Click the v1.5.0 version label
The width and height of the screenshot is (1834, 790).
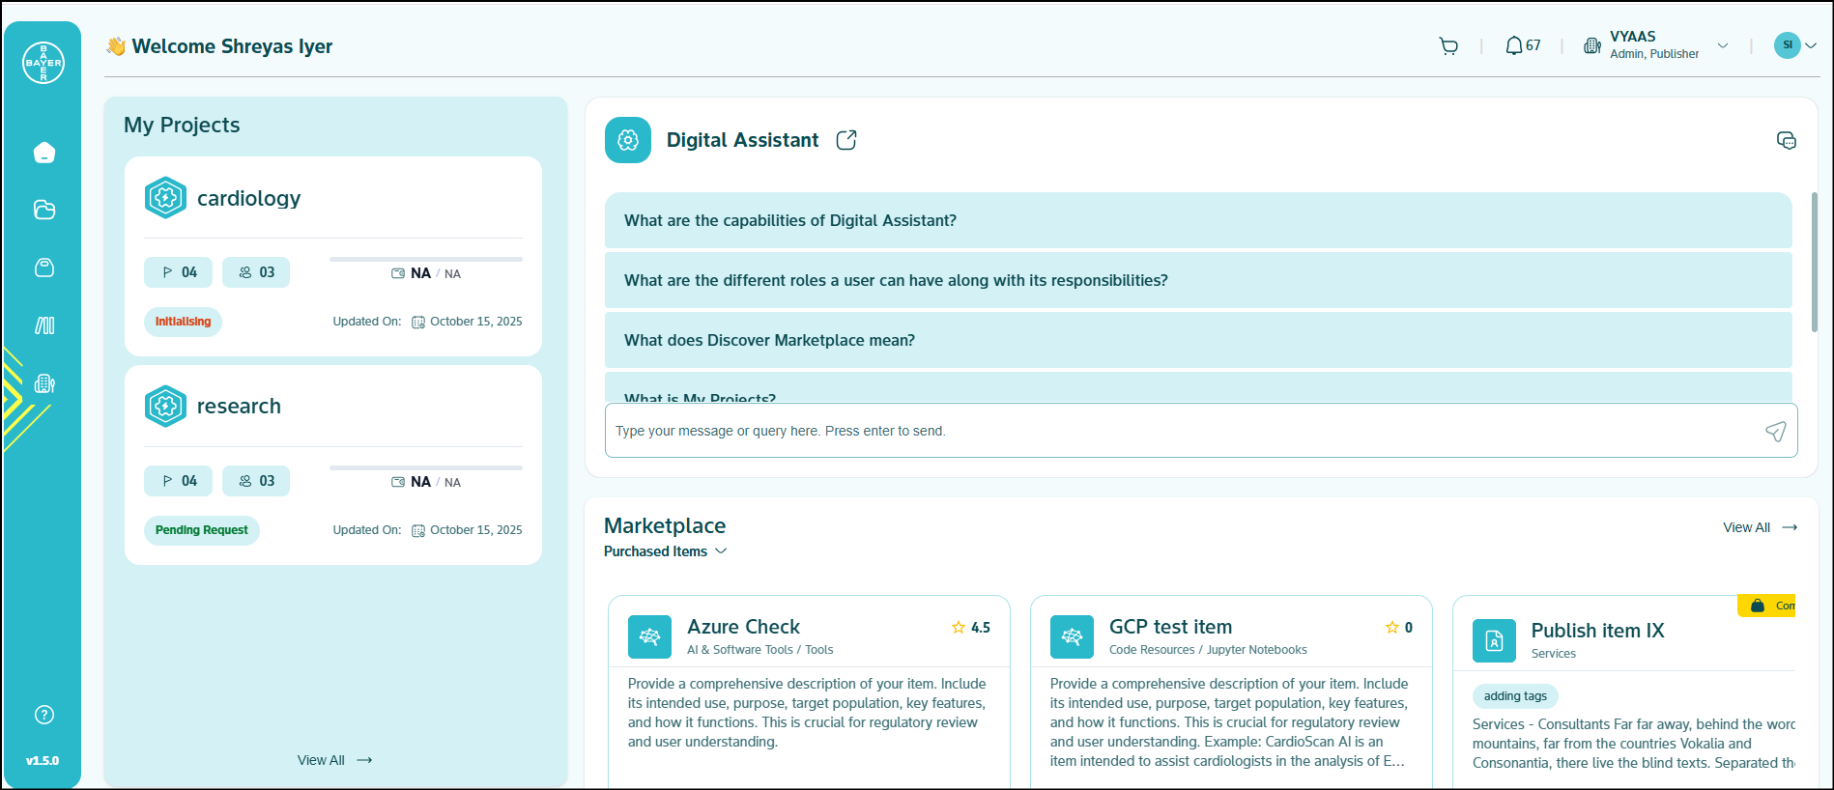[43, 761]
